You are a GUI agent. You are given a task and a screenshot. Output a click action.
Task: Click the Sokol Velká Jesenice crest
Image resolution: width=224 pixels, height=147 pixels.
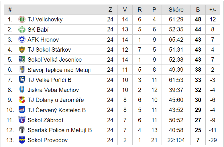[22, 60]
